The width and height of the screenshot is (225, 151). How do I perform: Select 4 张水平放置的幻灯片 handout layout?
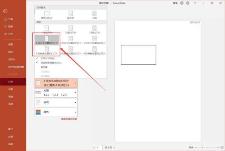tap(47, 41)
